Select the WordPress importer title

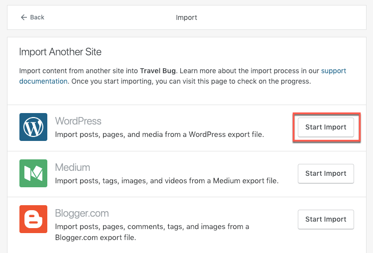(x=78, y=121)
